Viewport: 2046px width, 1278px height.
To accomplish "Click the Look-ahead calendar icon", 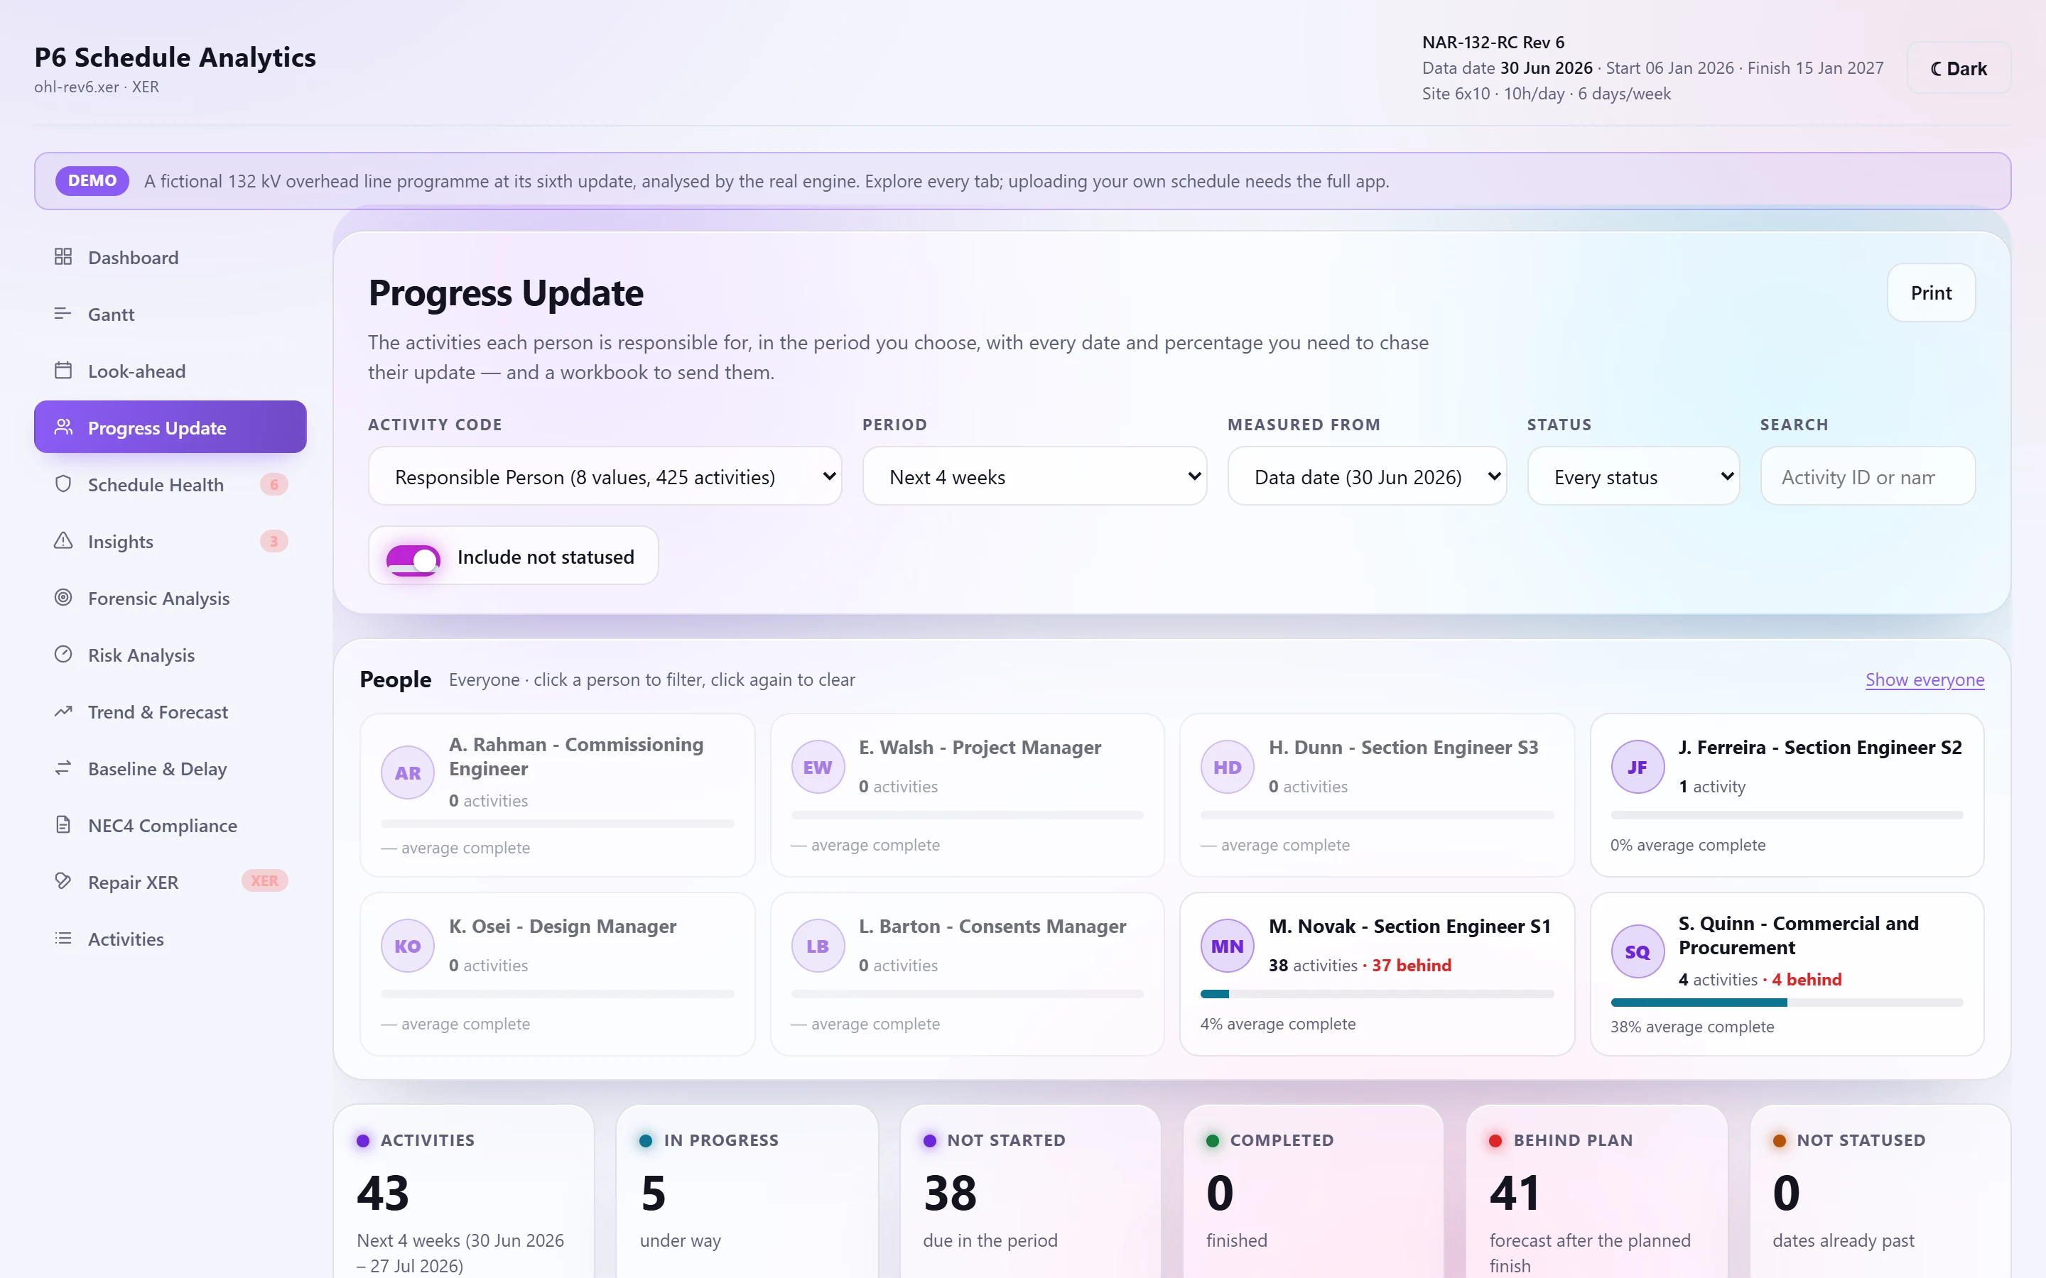I will pos(63,370).
